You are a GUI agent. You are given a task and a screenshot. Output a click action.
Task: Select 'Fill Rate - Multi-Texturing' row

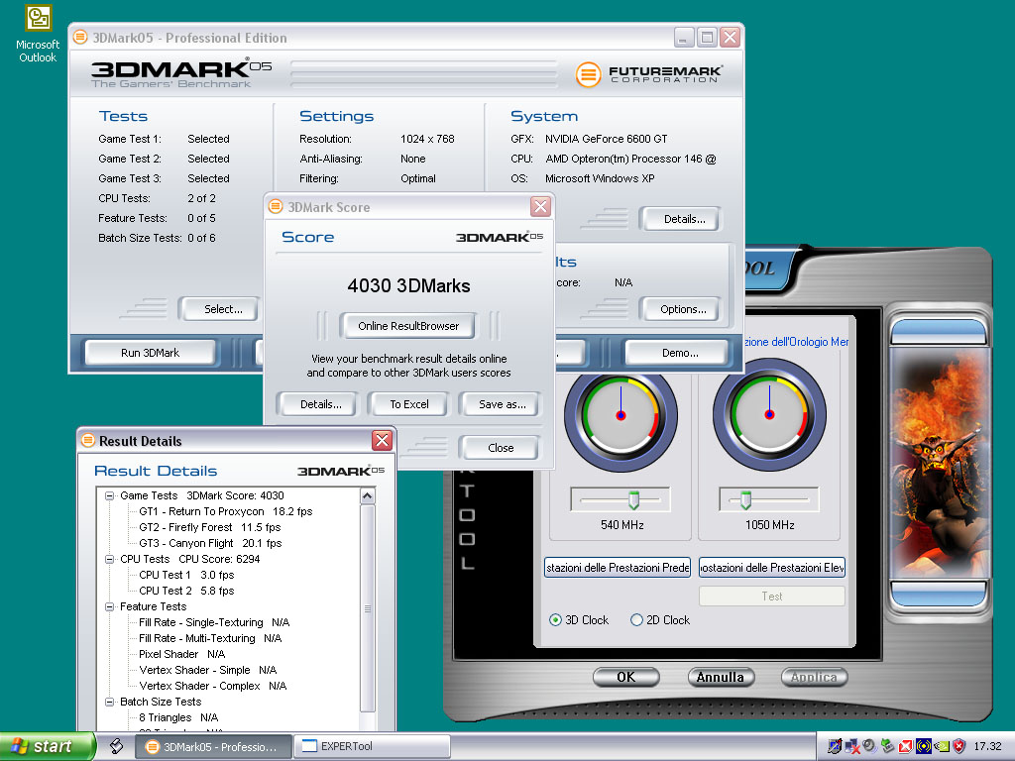tap(210, 638)
